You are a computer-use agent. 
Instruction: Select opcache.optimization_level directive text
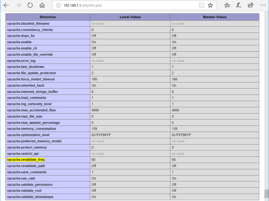click(x=28, y=135)
